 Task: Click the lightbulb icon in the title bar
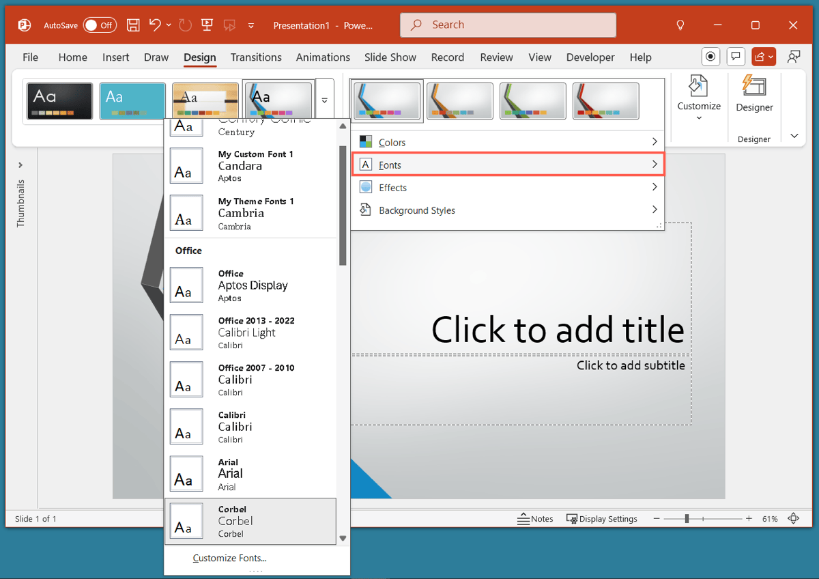point(680,25)
